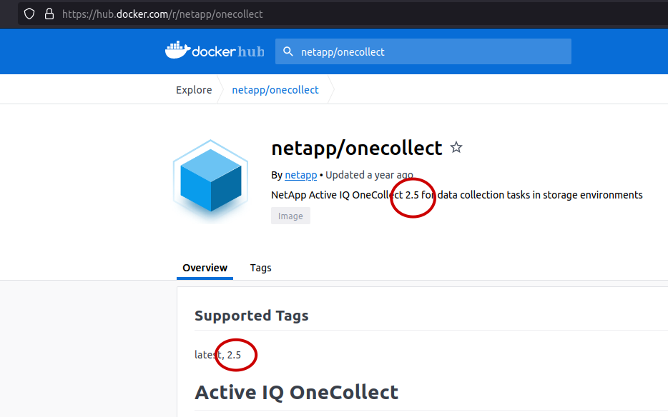Click the tracking protection shield icon
This screenshot has height=417, width=668.
29,14
